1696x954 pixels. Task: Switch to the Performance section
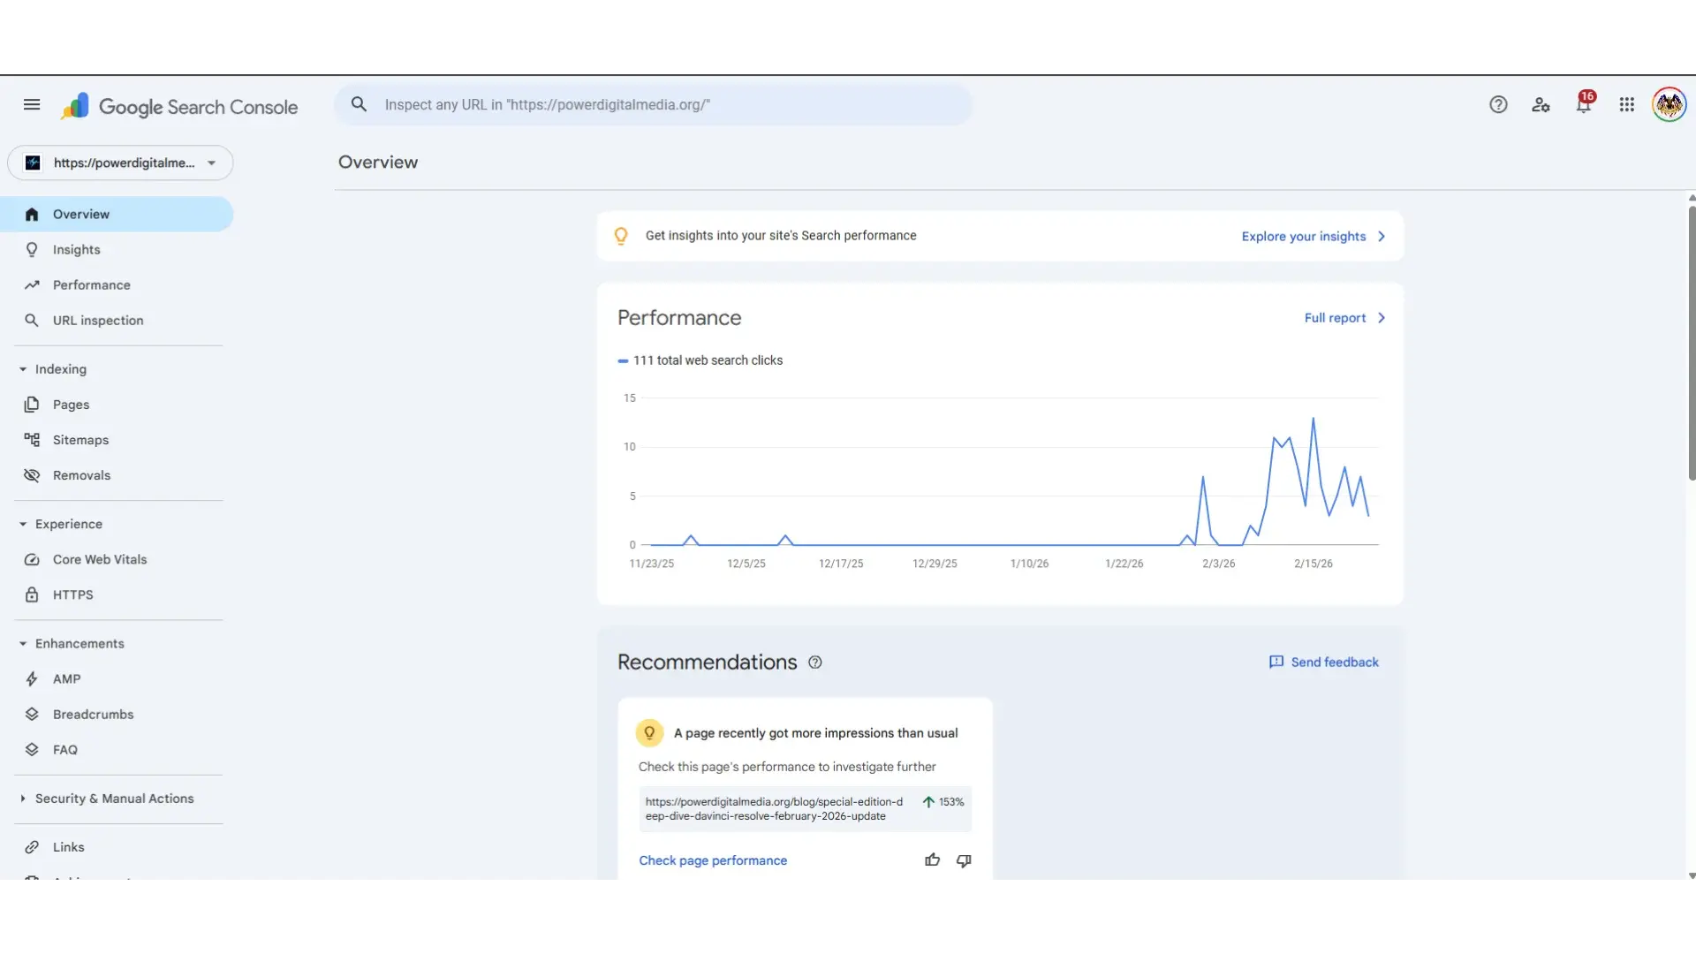tap(92, 284)
